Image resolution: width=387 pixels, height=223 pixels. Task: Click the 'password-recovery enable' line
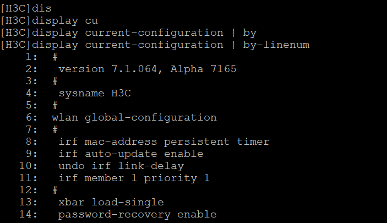tap(137, 214)
